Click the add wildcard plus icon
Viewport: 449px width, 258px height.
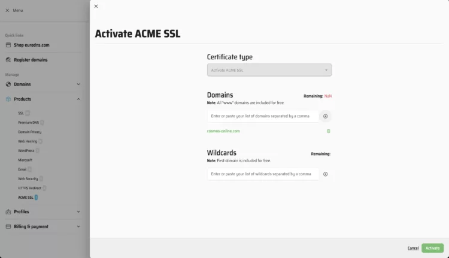(x=326, y=174)
